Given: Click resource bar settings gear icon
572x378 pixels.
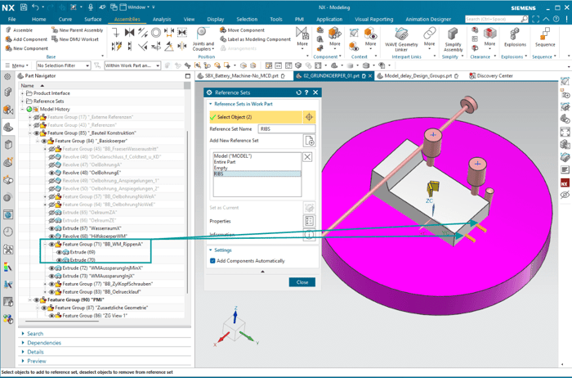Looking at the screenshot, I should pos(7,76).
